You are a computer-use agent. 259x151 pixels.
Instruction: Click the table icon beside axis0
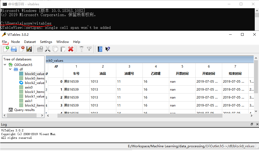[21, 87]
